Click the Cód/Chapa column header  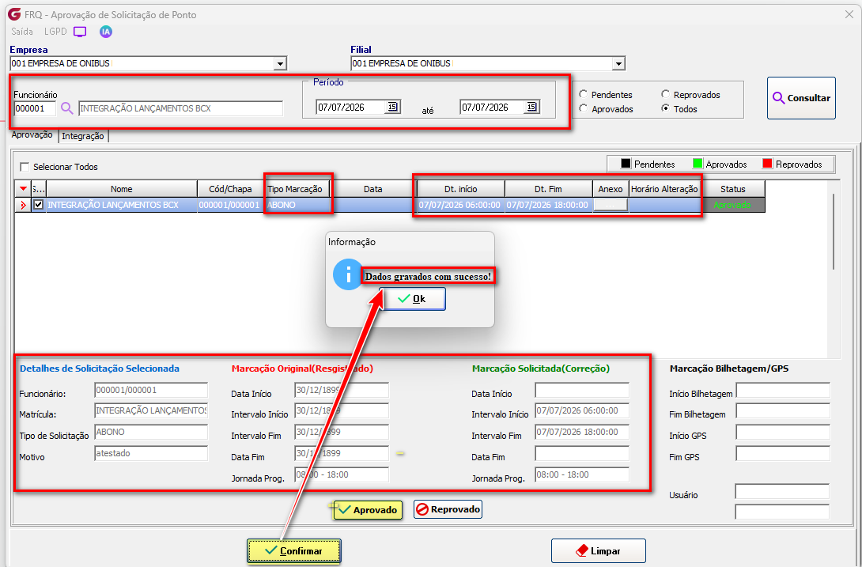(x=230, y=189)
